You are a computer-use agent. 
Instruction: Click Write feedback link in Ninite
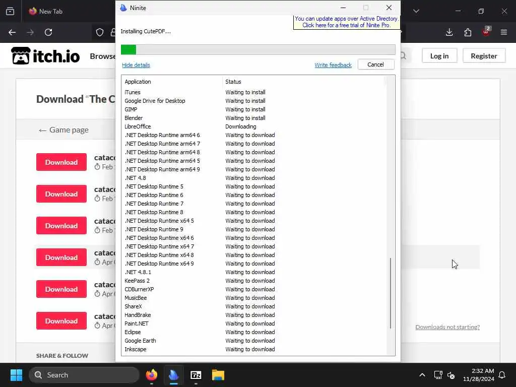pyautogui.click(x=333, y=65)
